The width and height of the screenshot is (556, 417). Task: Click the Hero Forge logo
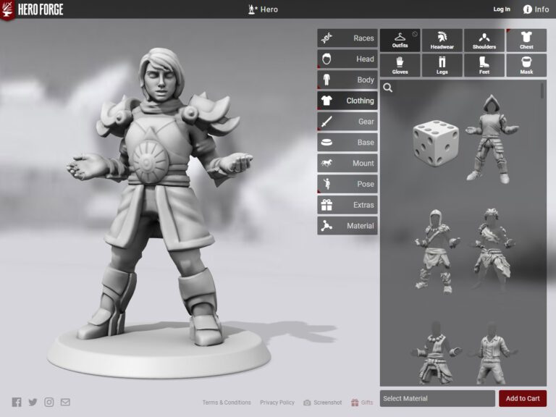(x=32, y=9)
